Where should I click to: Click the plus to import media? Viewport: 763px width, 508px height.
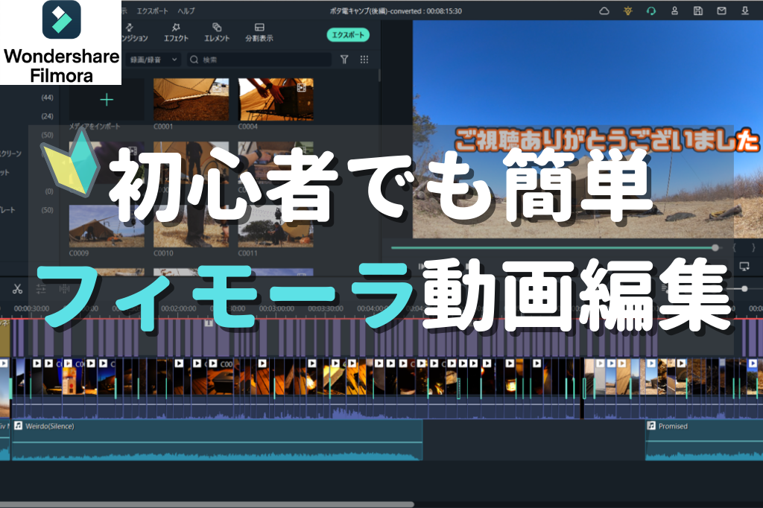[107, 100]
